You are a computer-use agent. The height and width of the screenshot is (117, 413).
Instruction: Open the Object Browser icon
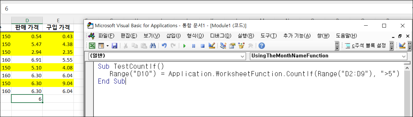pos(241,46)
